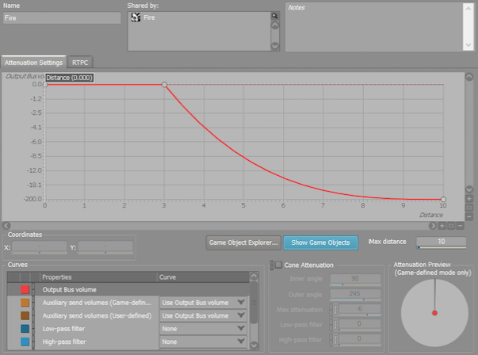Open the Auxiliary send volumes (User-defined) curve dropdown

click(x=203, y=315)
